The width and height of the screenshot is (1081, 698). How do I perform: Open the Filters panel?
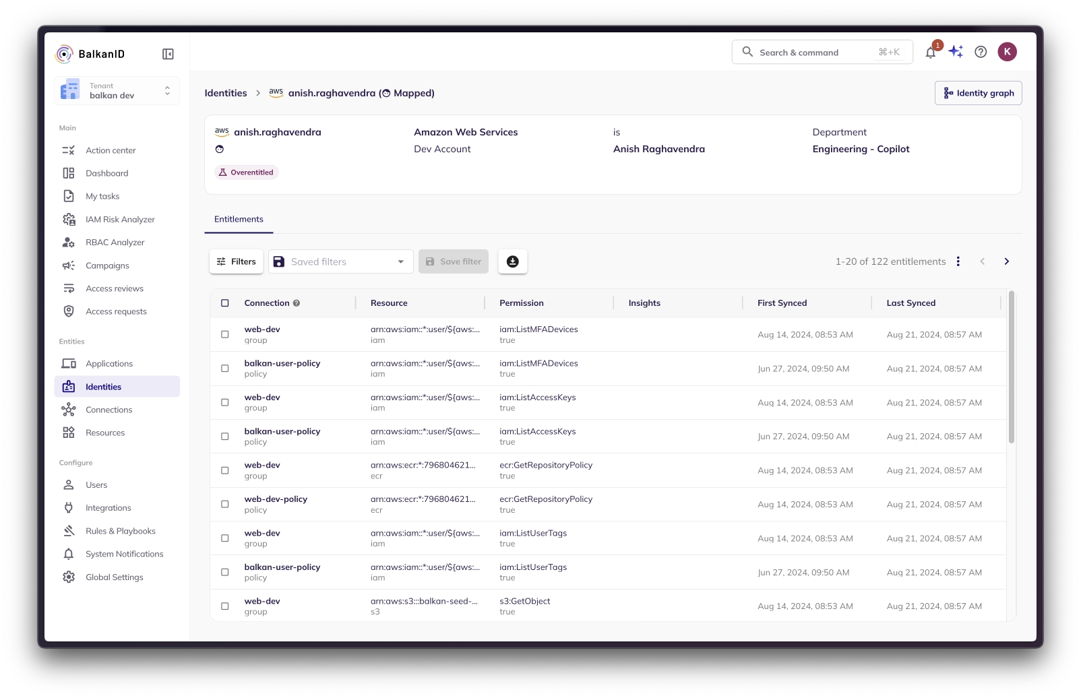pyautogui.click(x=236, y=261)
